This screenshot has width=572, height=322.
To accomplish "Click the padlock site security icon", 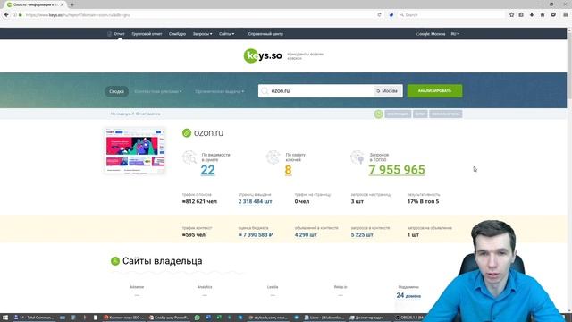I will point(21,15).
